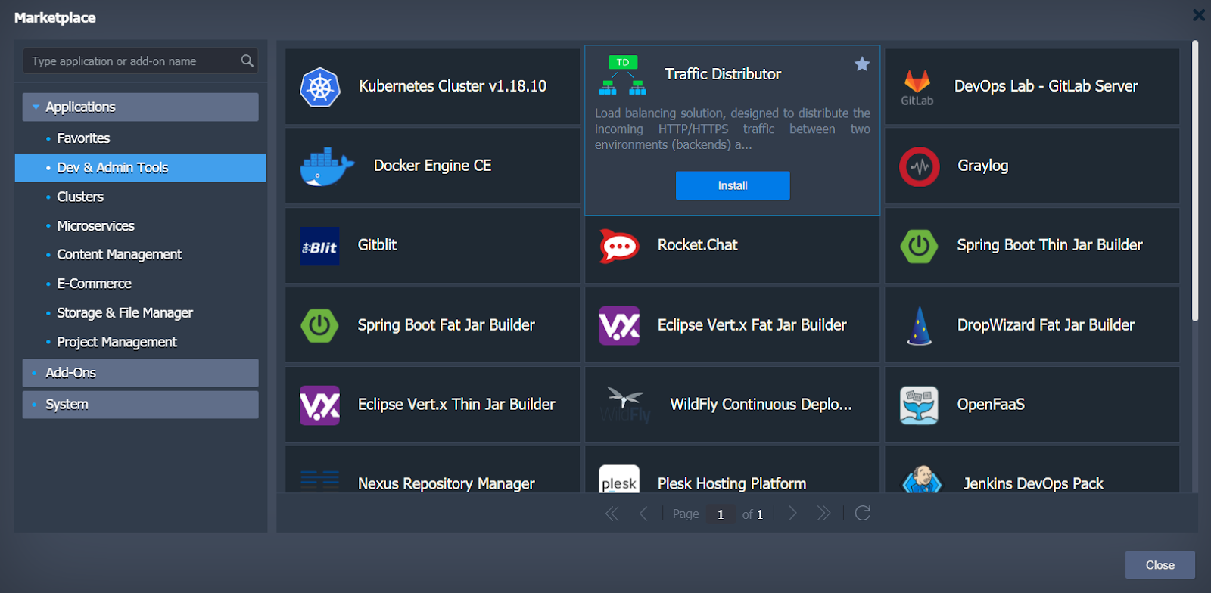
Task: Click the Spring Boot Fat Jar Builder icon
Action: tap(319, 326)
